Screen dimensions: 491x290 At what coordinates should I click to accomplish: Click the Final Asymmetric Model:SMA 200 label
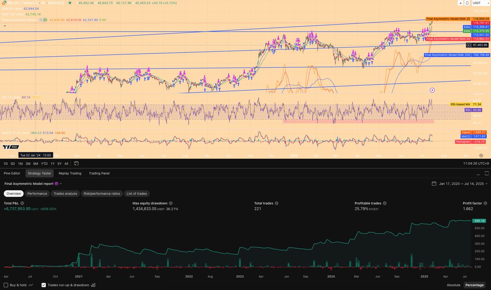[448, 55]
